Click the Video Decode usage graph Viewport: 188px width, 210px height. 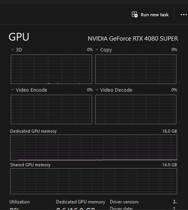136,109
